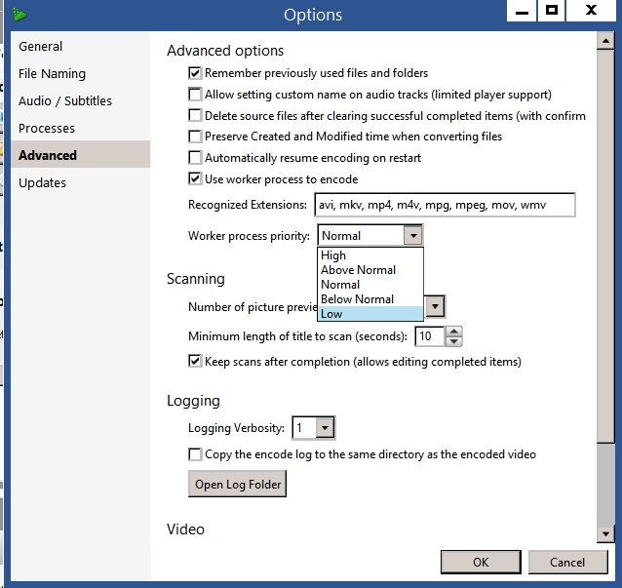Enable 'Preserve Created and Modified time' option
622x588 pixels.
click(x=195, y=137)
